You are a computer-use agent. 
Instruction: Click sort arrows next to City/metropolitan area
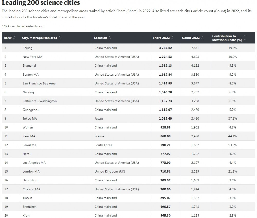click(60, 38)
